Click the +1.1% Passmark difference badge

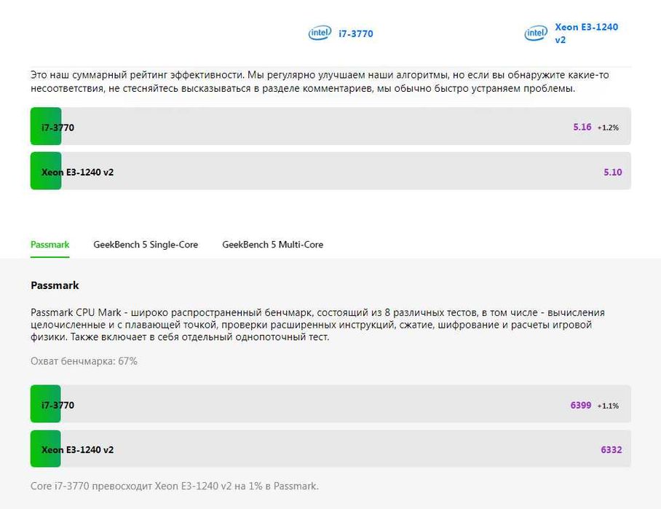(608, 406)
